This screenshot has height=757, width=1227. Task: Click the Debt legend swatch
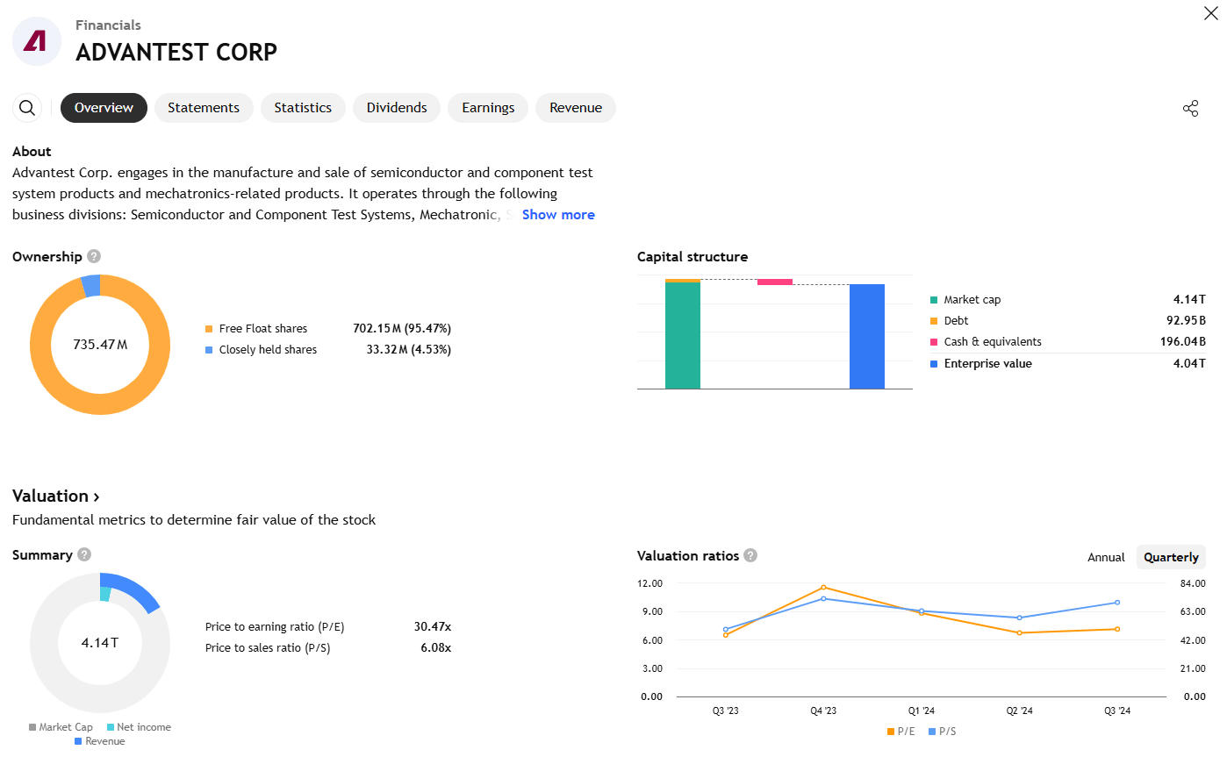(934, 321)
